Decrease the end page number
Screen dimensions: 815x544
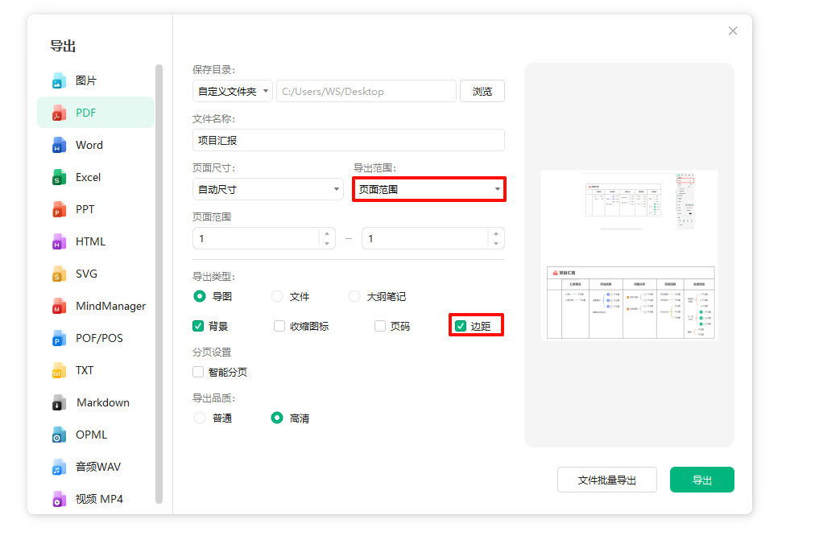(x=496, y=243)
